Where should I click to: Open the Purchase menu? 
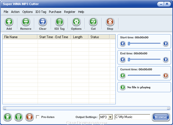[x=55, y=12]
